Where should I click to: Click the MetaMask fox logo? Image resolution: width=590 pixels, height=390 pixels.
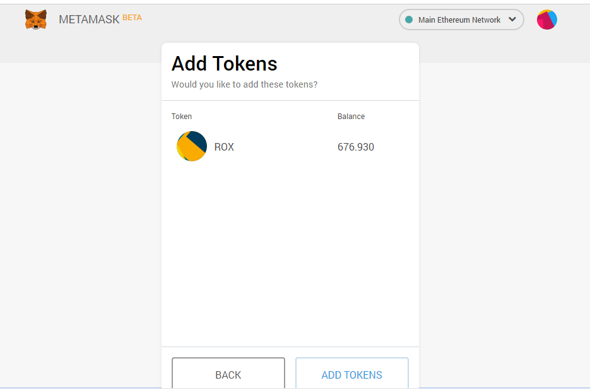tap(36, 20)
